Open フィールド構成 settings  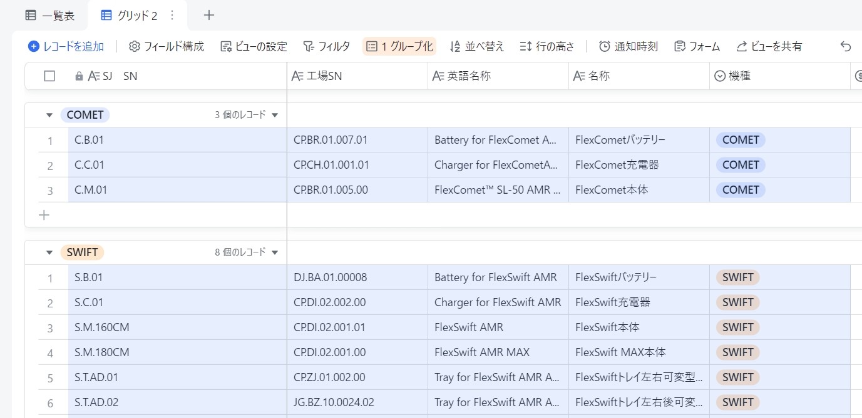click(167, 46)
